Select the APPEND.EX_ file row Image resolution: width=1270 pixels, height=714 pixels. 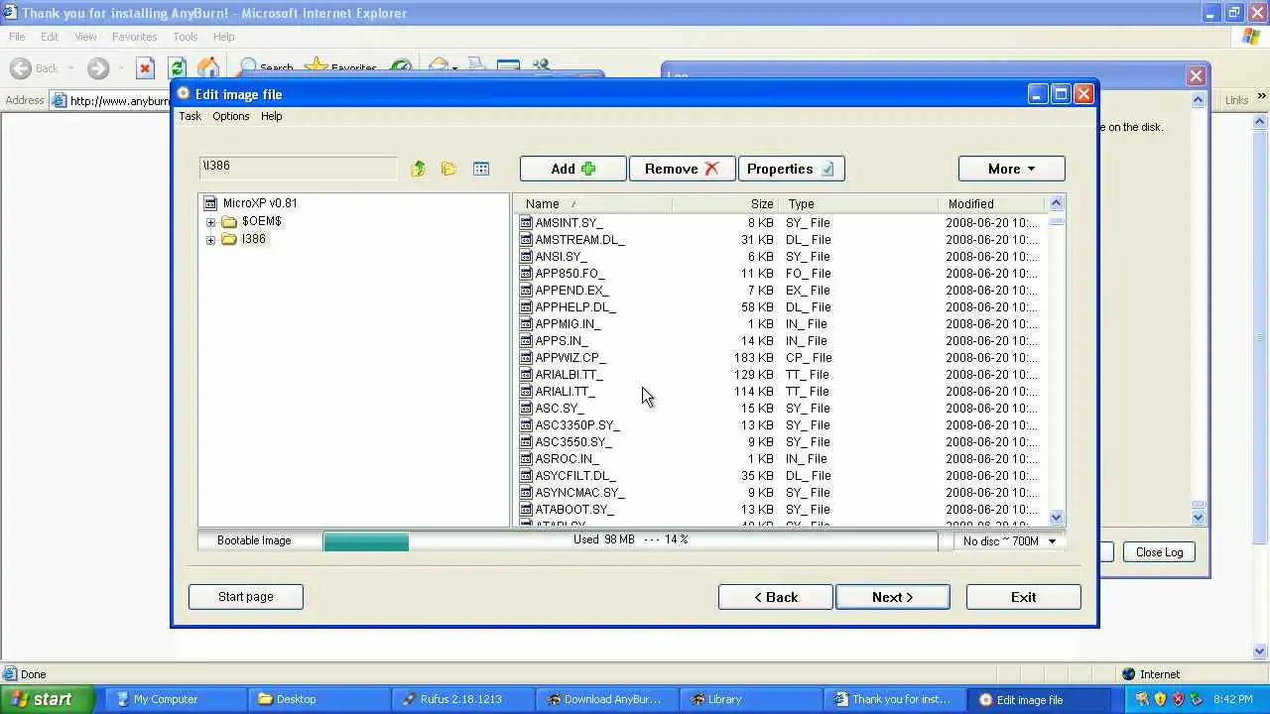tap(780, 291)
